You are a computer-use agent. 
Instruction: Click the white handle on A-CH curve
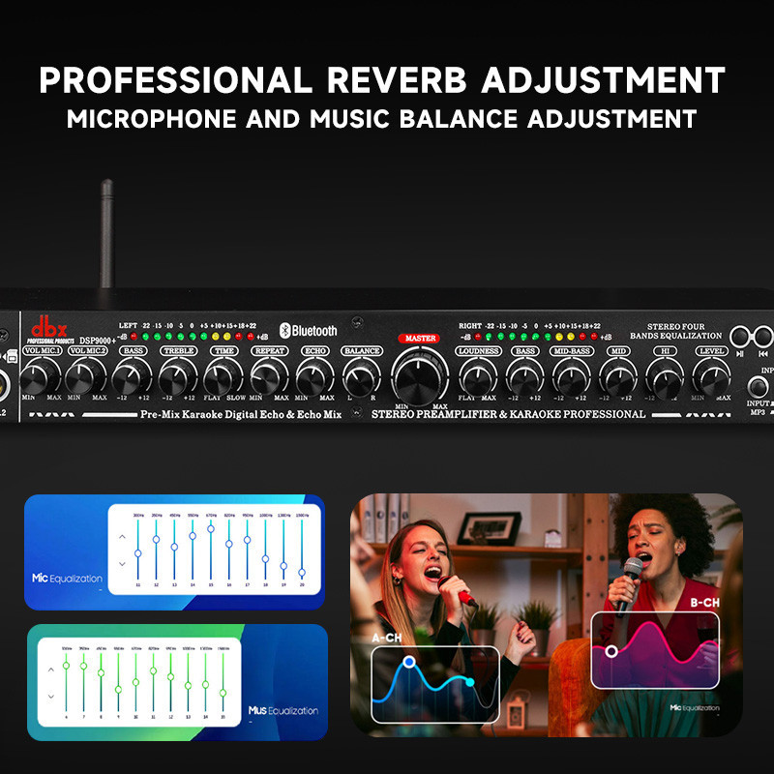[x=409, y=663]
